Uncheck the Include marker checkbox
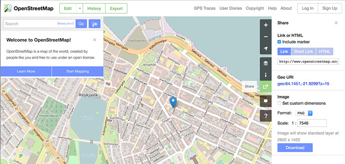 click(x=279, y=42)
